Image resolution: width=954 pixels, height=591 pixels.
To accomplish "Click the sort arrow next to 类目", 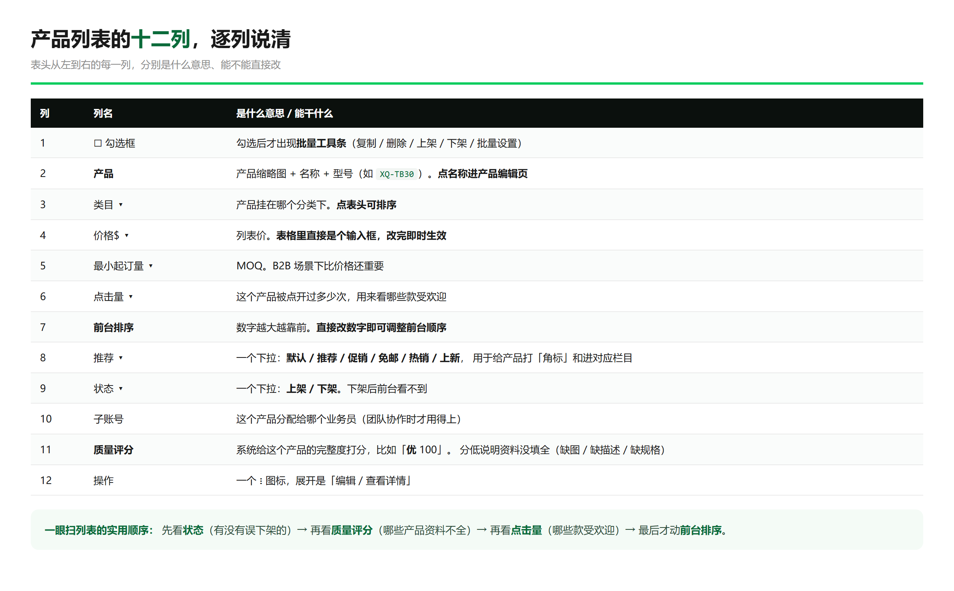I will 121,204.
